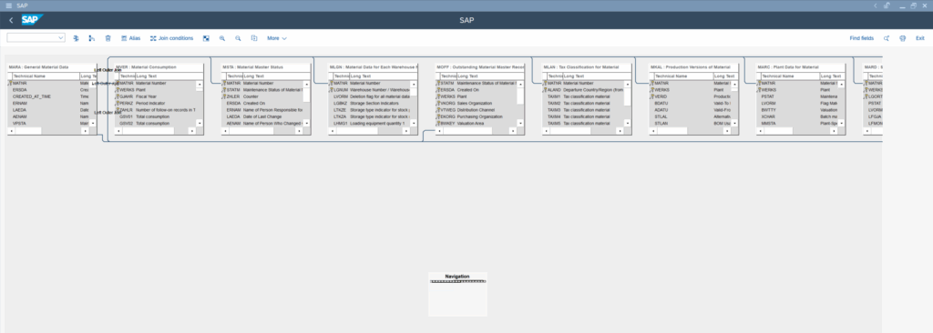Click the insert table icon in toolbar
933x333 pixels.
coord(76,38)
